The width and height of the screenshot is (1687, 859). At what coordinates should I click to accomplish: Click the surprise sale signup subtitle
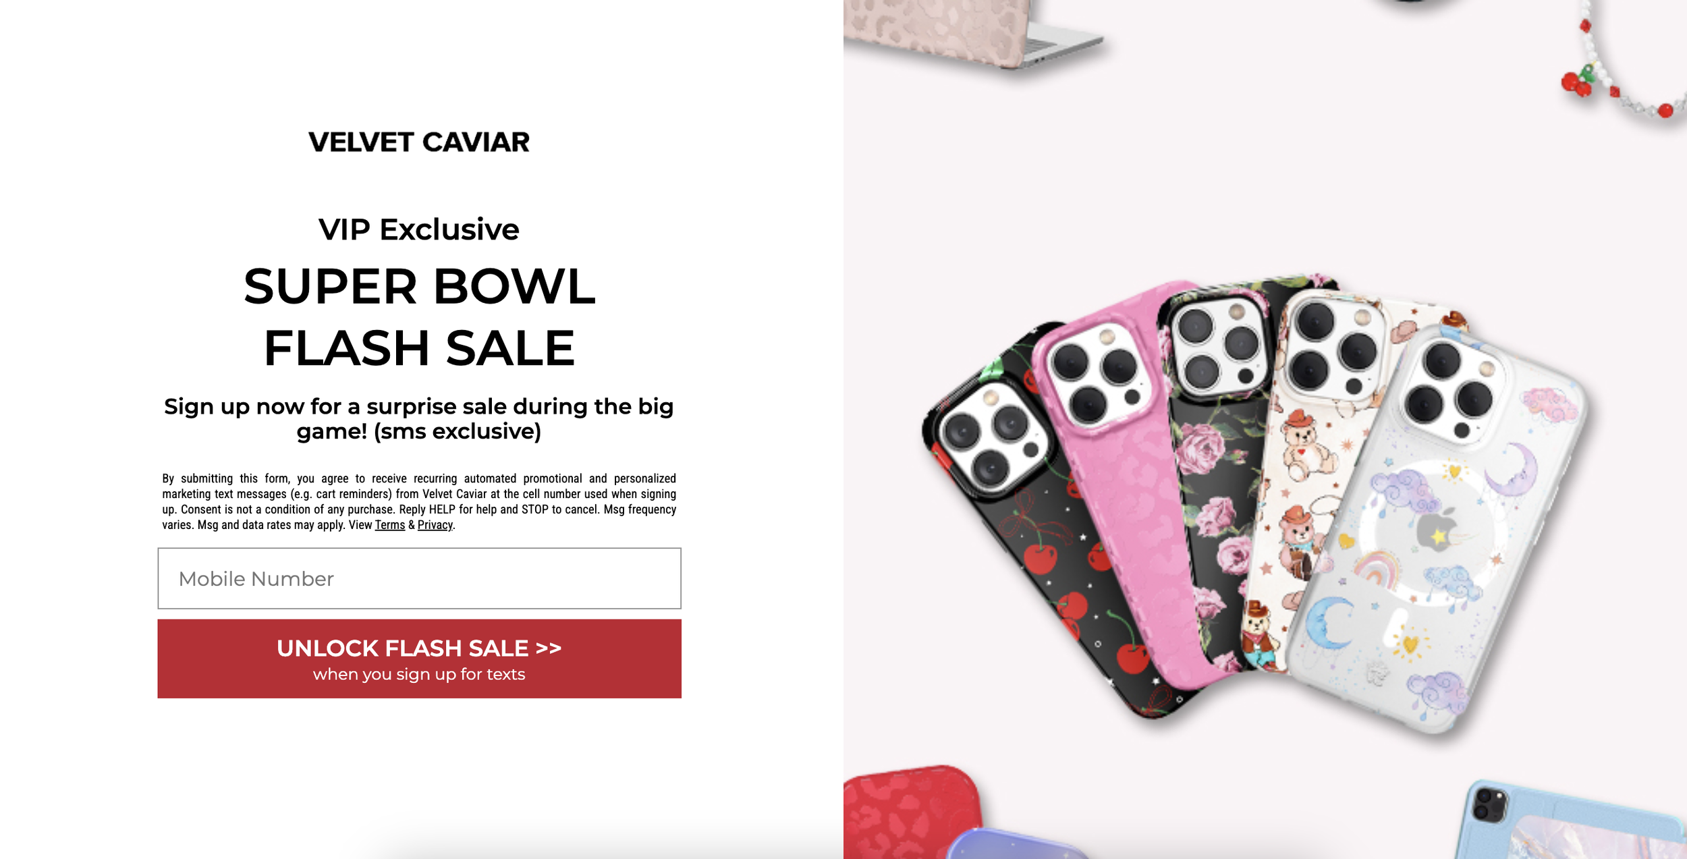[419, 418]
